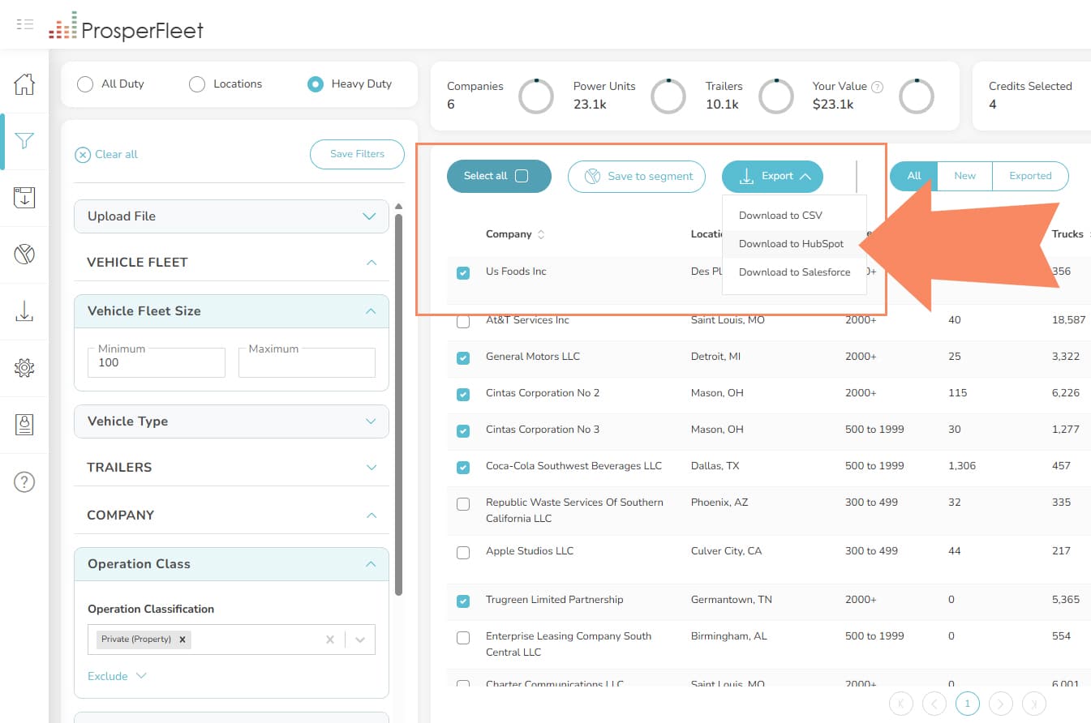
Task: Click the Save Filters button
Action: (x=357, y=154)
